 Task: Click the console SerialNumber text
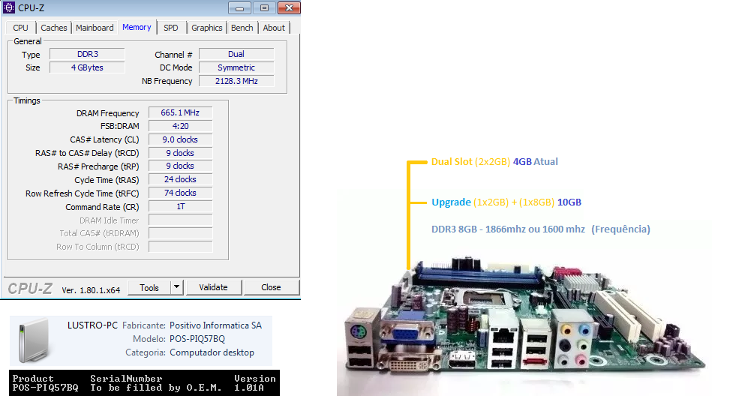point(126,379)
